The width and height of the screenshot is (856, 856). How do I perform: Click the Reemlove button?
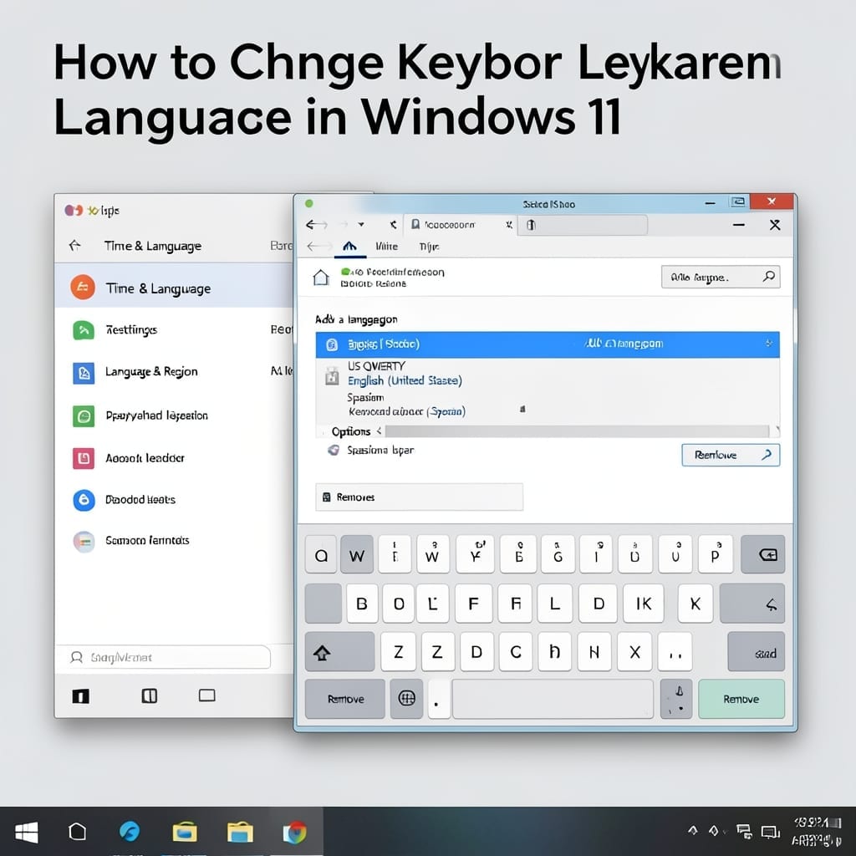coord(731,455)
